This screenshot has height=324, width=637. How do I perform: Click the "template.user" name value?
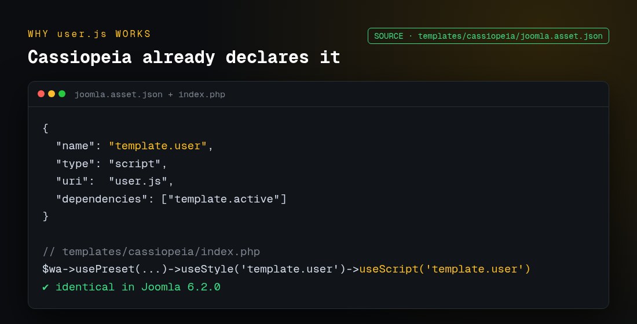coord(158,146)
